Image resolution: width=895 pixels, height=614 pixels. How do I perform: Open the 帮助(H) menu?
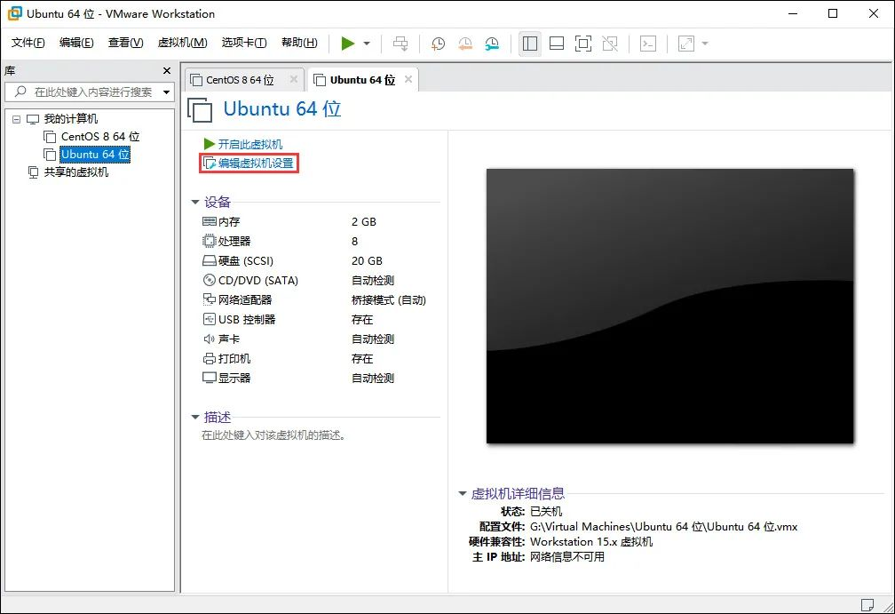pos(299,43)
